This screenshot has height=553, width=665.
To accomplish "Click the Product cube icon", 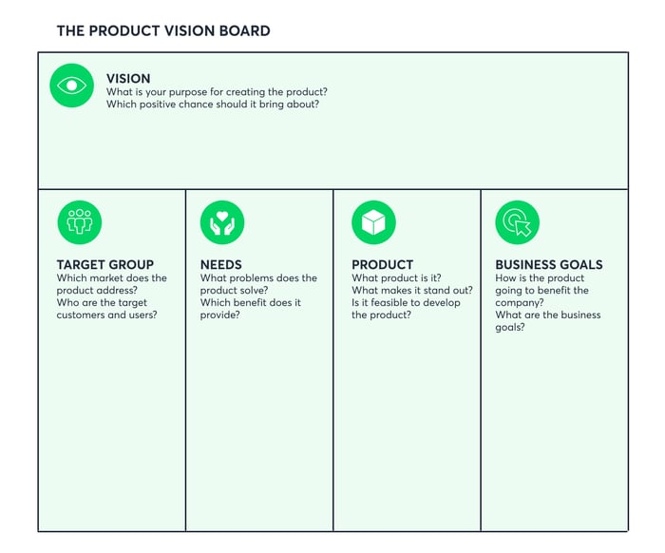I will click(373, 222).
